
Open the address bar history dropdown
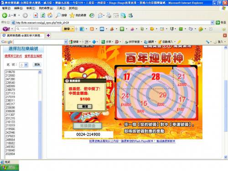(x=212, y=23)
